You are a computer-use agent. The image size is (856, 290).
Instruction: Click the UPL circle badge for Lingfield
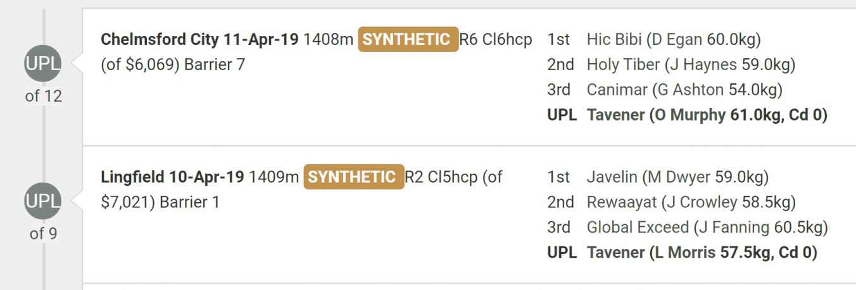(43, 202)
